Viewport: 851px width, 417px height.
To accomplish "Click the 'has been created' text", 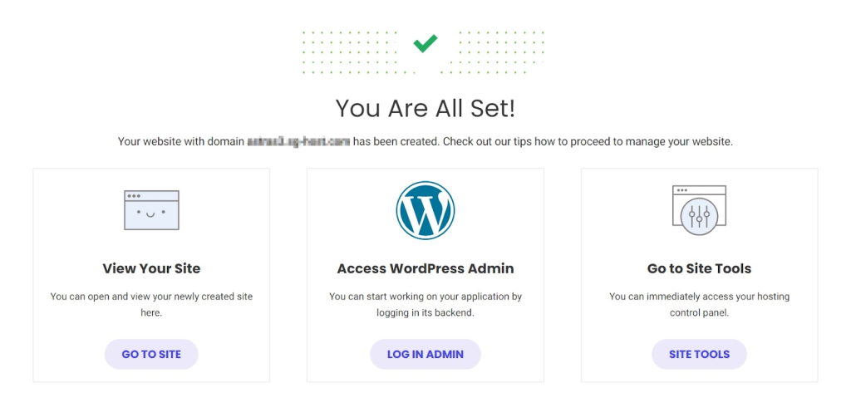I will (396, 142).
